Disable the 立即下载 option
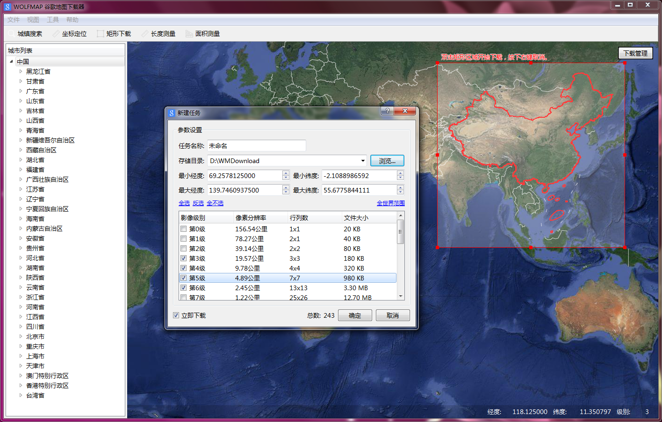 (176, 315)
